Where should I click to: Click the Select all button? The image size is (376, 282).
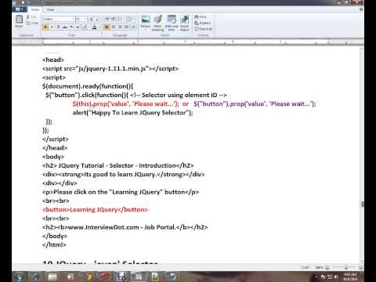pos(204,29)
